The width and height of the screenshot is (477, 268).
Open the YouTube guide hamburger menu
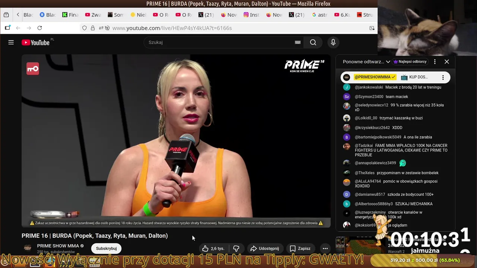[x=11, y=42]
